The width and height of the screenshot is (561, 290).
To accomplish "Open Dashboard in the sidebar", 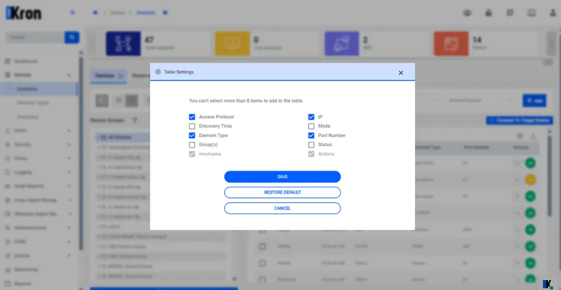I will (x=26, y=61).
